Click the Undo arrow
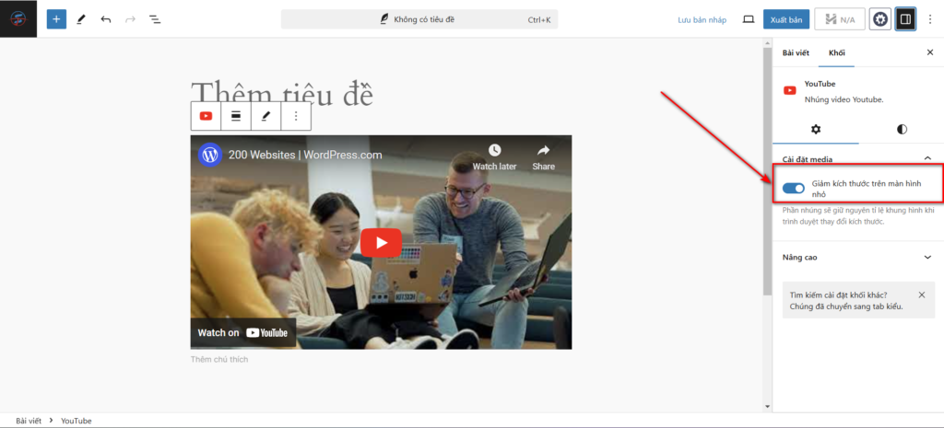 (x=106, y=18)
